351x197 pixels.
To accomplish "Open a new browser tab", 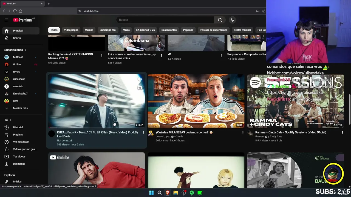I will tap(49, 4).
